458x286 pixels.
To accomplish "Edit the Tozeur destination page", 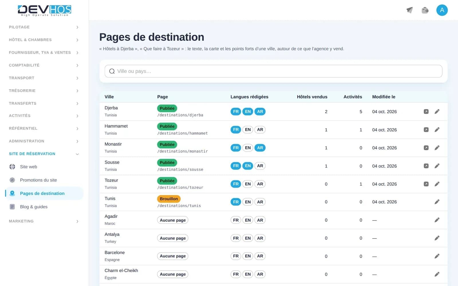I will [x=437, y=184].
